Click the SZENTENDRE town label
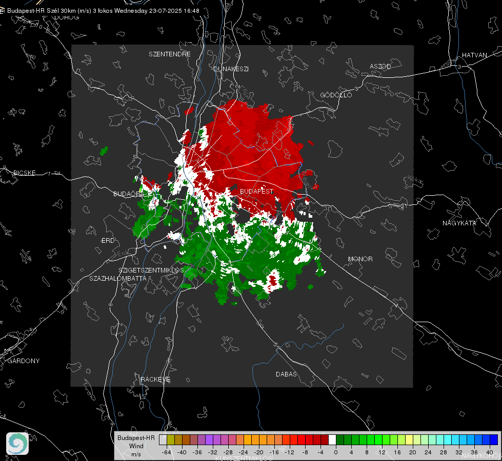The width and height of the screenshot is (502, 461). [x=170, y=54]
